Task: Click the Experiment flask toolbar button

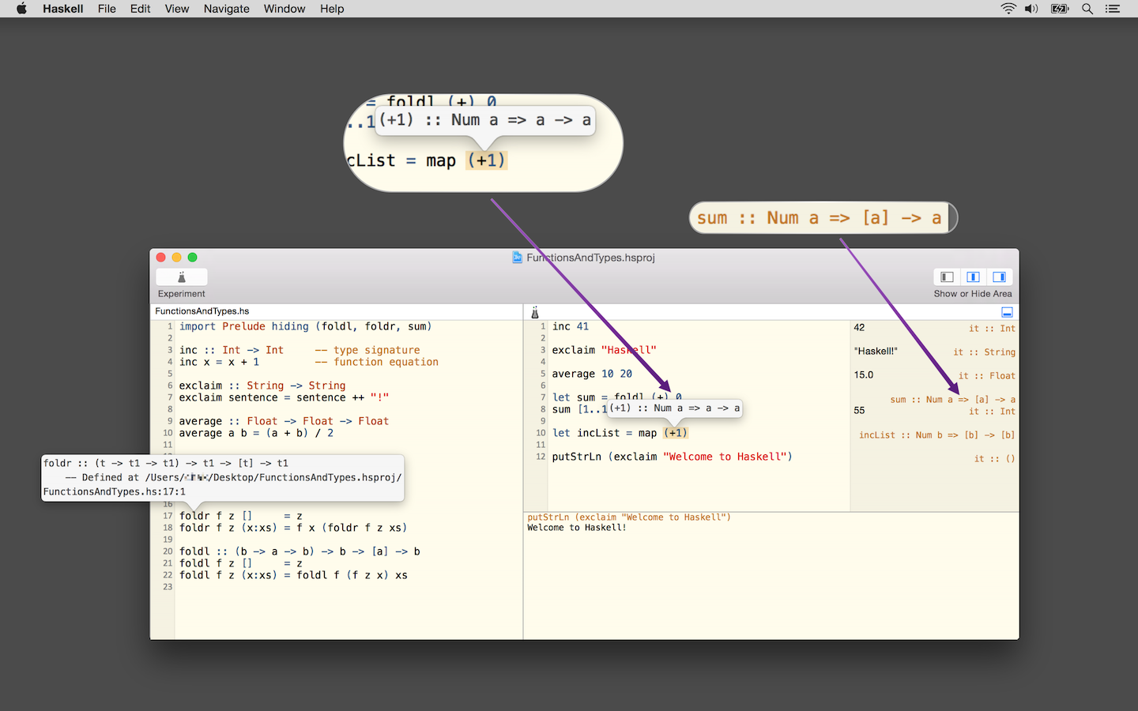Action: pos(182,277)
